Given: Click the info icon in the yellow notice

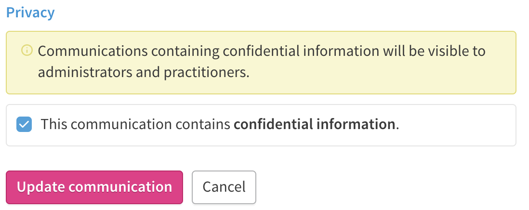Looking at the screenshot, I should 27,50.
